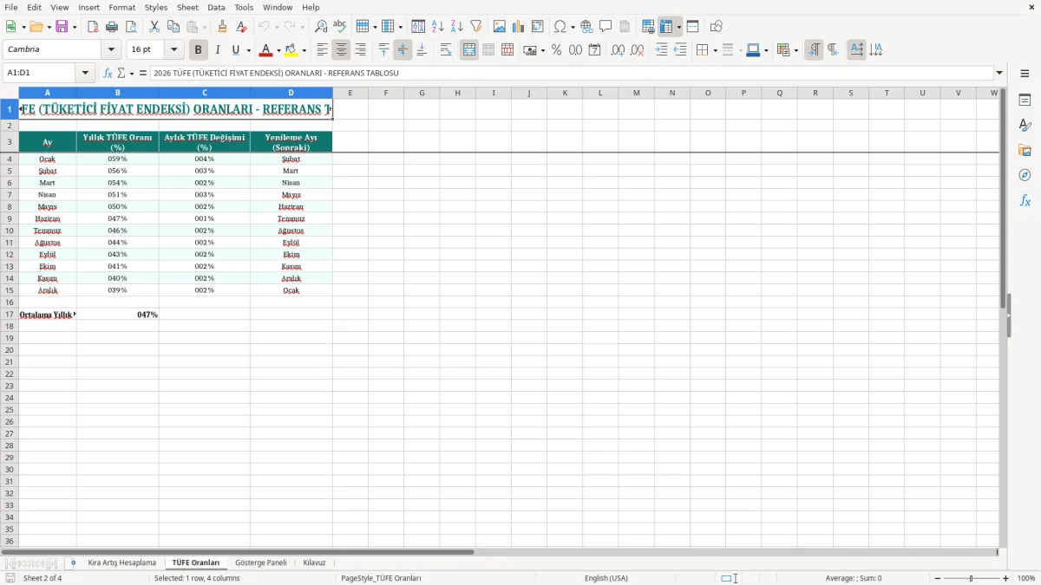Click the Print icon
This screenshot has width=1041, height=585.
pos(112,27)
